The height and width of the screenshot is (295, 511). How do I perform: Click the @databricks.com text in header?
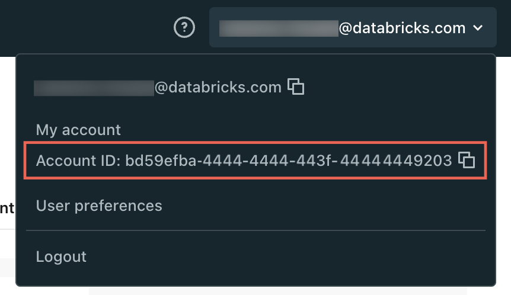(x=402, y=28)
